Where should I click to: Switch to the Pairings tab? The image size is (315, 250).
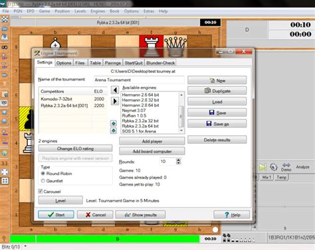click(113, 63)
